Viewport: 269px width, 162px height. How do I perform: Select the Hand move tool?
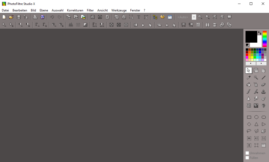[x=263, y=70]
